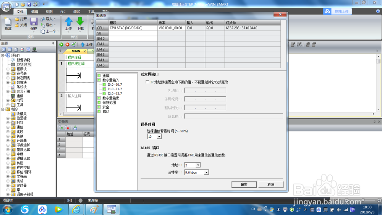
Task: Click the Baidu cloud icon near upload button
Action: (327, 11)
